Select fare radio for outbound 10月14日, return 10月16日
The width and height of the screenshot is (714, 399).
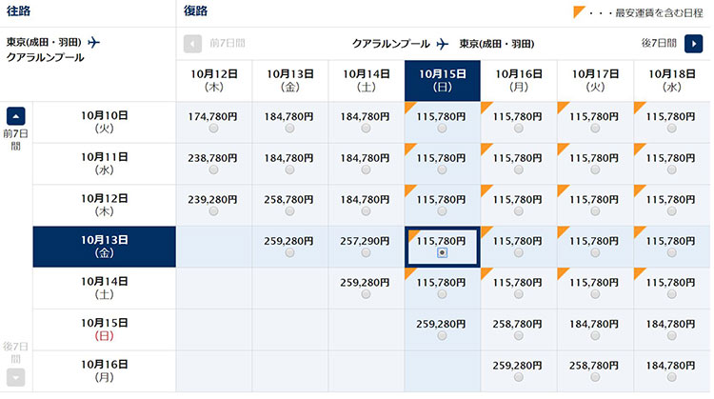[x=518, y=294]
